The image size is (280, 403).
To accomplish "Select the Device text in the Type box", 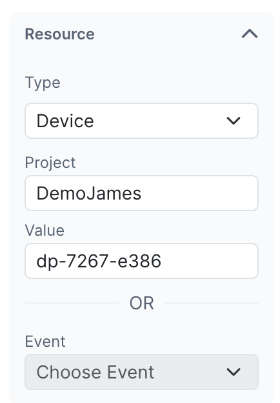I will click(x=65, y=121).
